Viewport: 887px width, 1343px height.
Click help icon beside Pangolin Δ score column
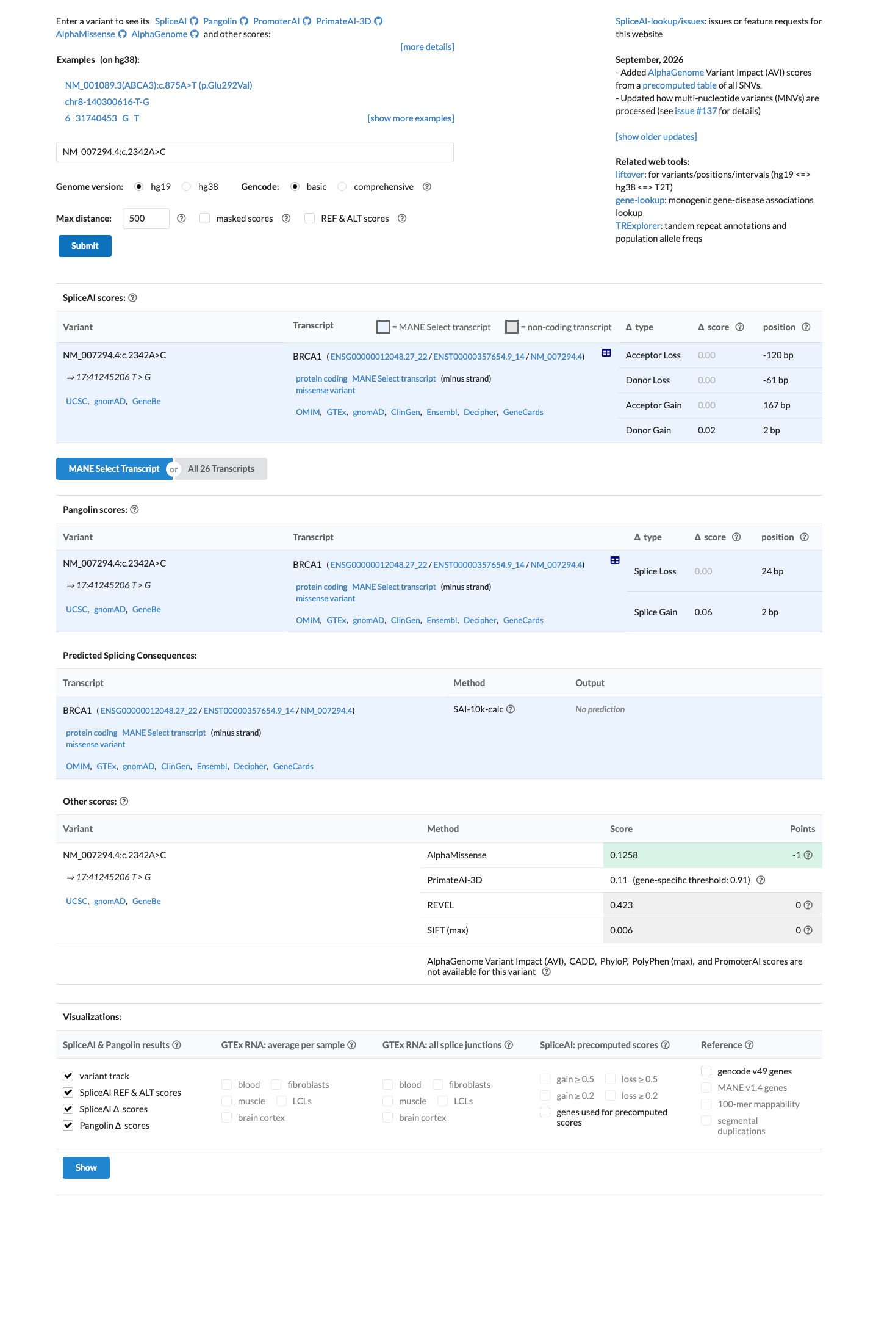(736, 537)
